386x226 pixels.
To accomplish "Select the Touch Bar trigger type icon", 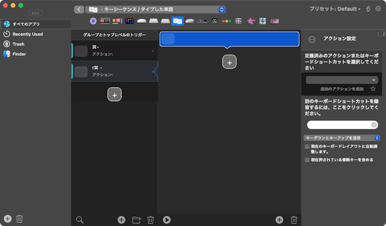I will (105, 21).
